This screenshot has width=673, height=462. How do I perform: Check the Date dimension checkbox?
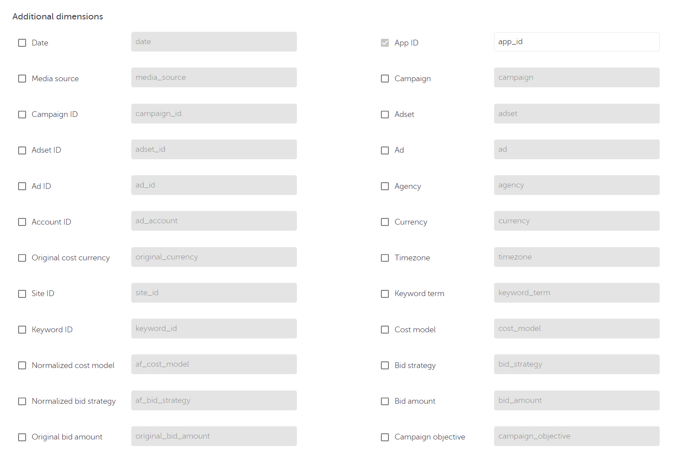pos(22,43)
